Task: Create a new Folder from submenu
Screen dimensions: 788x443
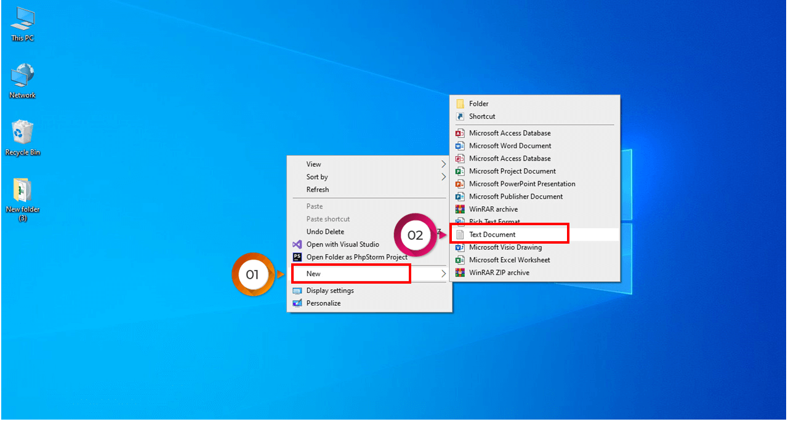Action: click(478, 104)
